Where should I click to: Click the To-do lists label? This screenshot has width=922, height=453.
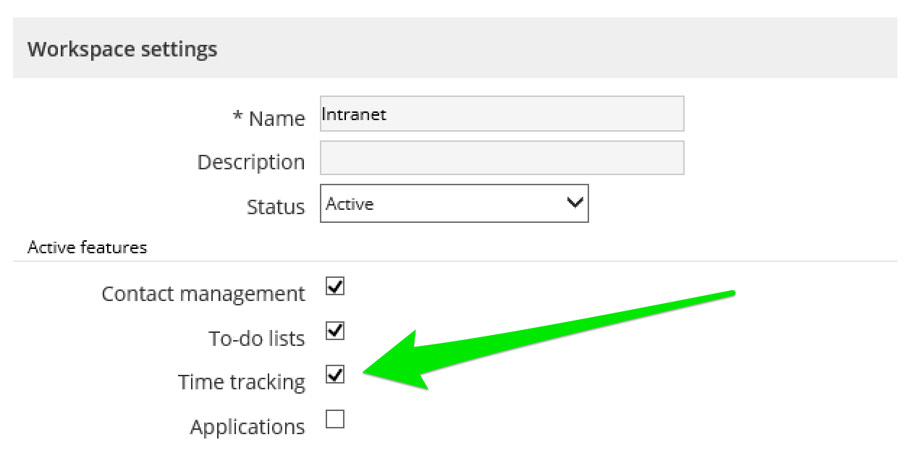pyautogui.click(x=257, y=339)
